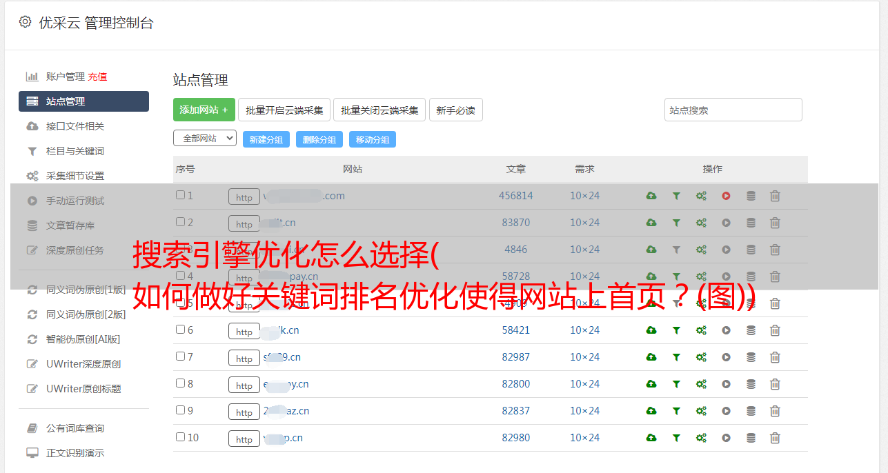
Task: Click the green 添加网站 + button
Action: (204, 110)
